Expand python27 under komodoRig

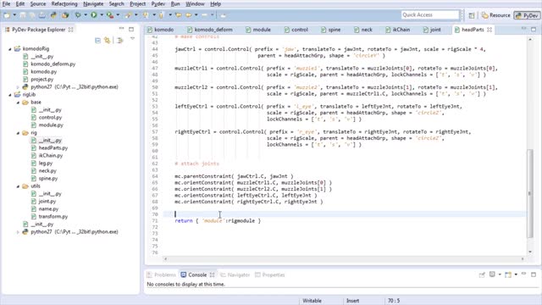pos(18,87)
